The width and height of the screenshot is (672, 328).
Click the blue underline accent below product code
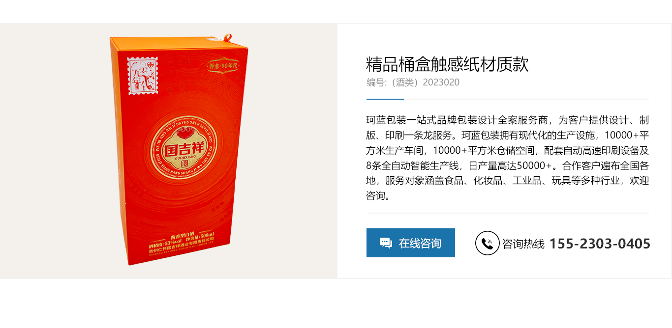coord(385,99)
